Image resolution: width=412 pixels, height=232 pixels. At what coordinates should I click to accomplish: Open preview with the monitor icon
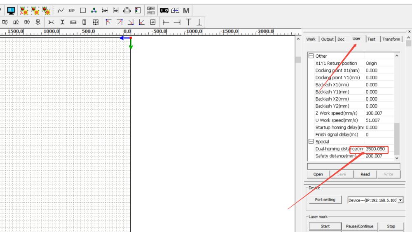coord(11,11)
